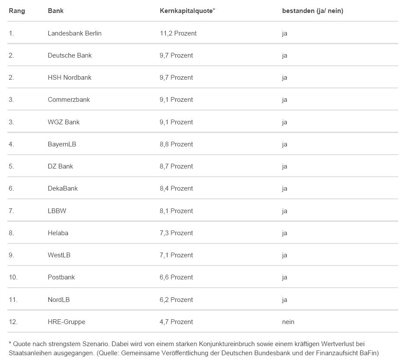Click the HRE-Gruppe bank name
Image resolution: width=406 pixels, height=360 pixels.
[66, 322]
